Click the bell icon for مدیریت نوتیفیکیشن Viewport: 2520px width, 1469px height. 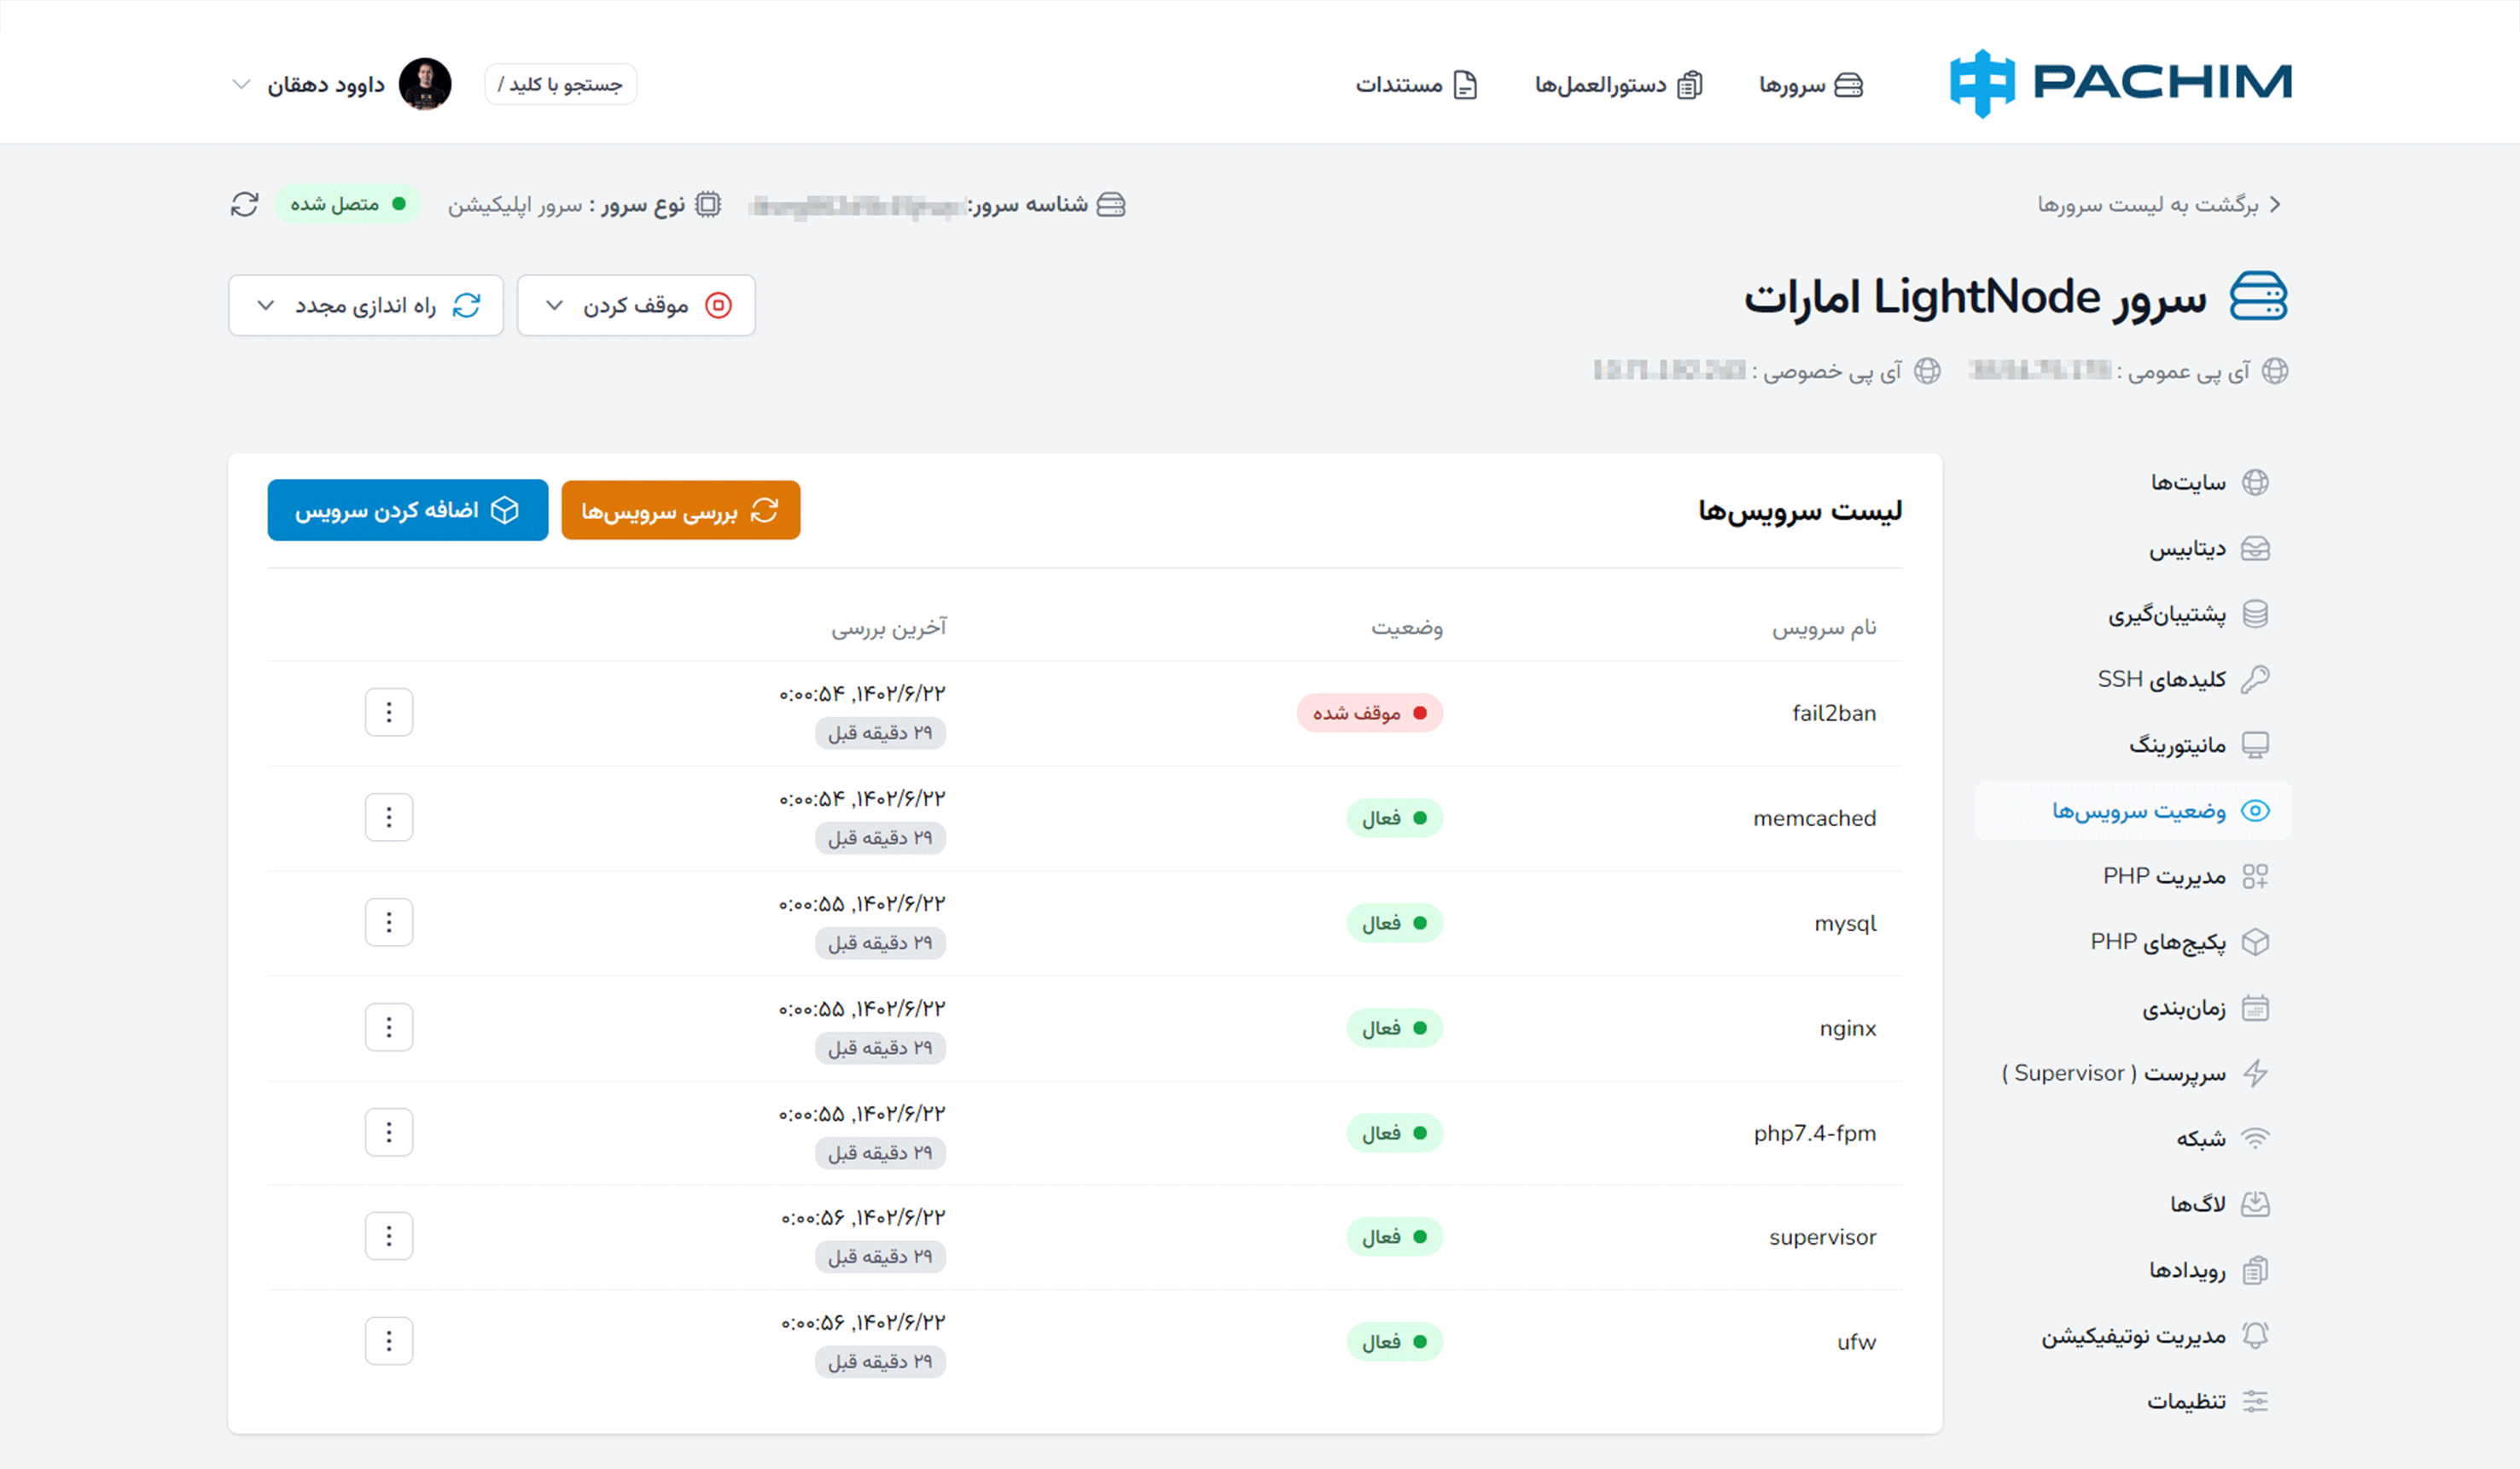pyautogui.click(x=2255, y=1335)
